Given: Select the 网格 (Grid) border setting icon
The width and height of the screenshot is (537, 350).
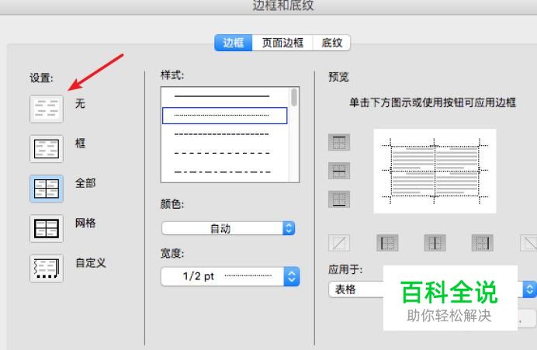Looking at the screenshot, I should 47,228.
